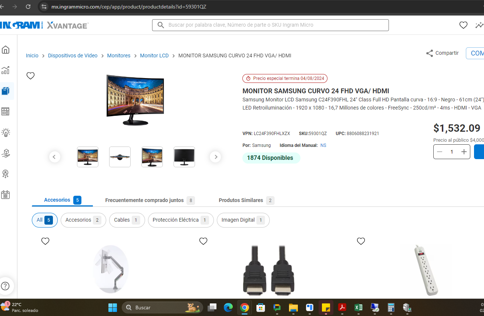The width and height of the screenshot is (484, 316).
Task: Open the Windows Start menu
Action: click(x=112, y=307)
